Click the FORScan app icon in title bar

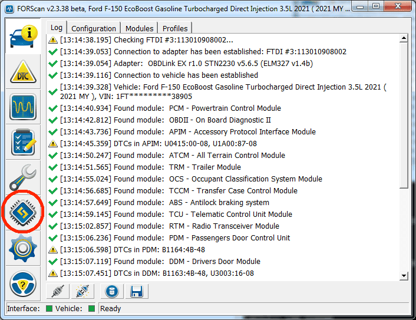pos(10,9)
